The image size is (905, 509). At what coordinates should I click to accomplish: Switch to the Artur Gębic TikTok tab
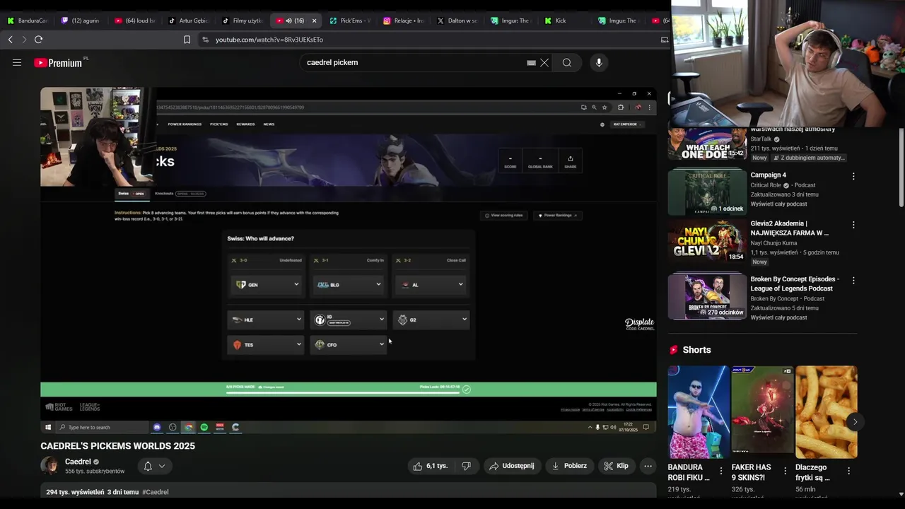tap(188, 21)
